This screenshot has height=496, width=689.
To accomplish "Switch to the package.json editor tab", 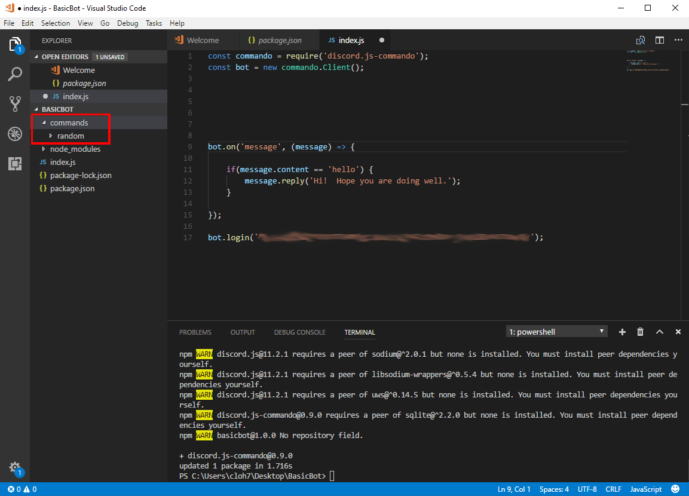I will coord(280,40).
